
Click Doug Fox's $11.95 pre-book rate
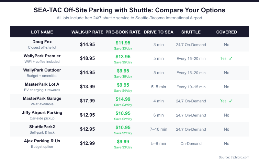coord(123,43)
